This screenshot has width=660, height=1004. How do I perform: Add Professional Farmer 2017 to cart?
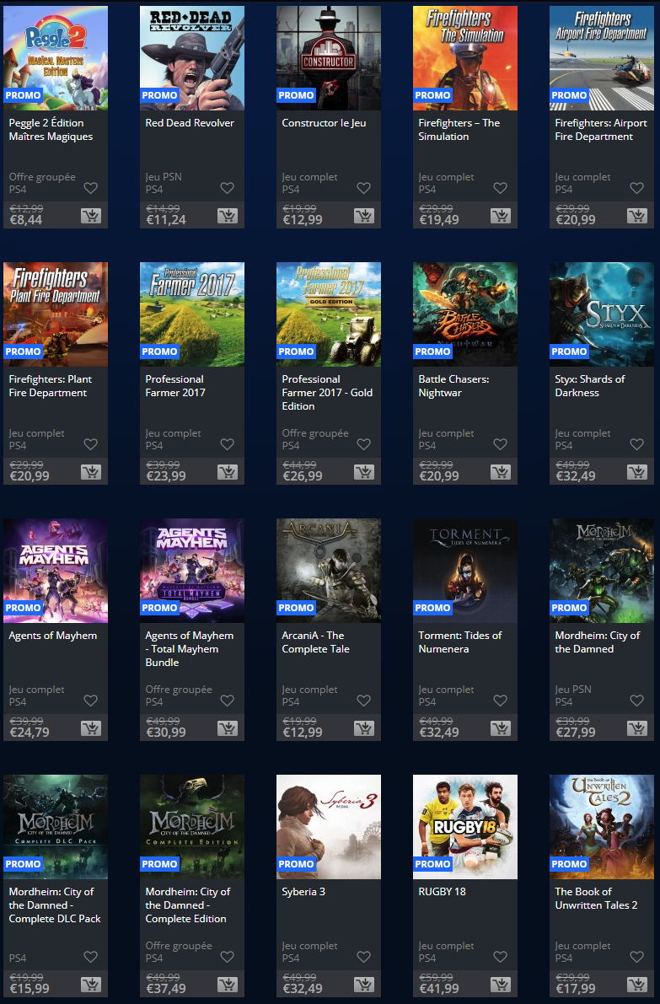227,472
